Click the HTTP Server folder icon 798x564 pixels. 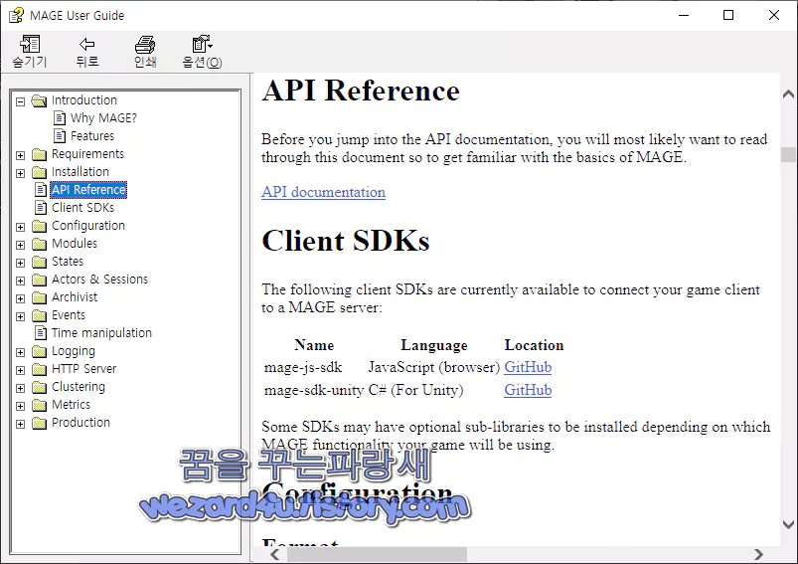[x=39, y=369]
